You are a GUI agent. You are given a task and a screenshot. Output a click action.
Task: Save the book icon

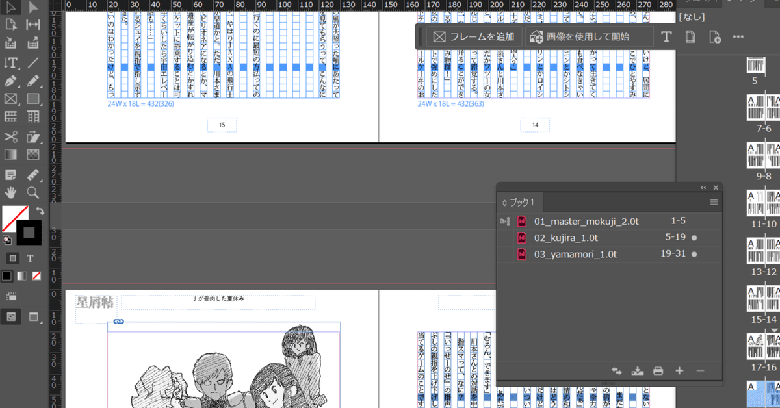point(638,371)
